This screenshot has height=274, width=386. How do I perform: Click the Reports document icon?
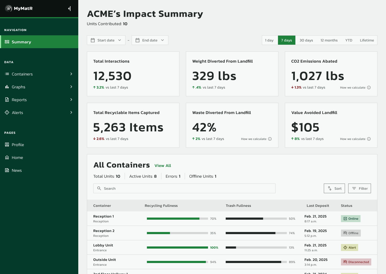[7, 100]
